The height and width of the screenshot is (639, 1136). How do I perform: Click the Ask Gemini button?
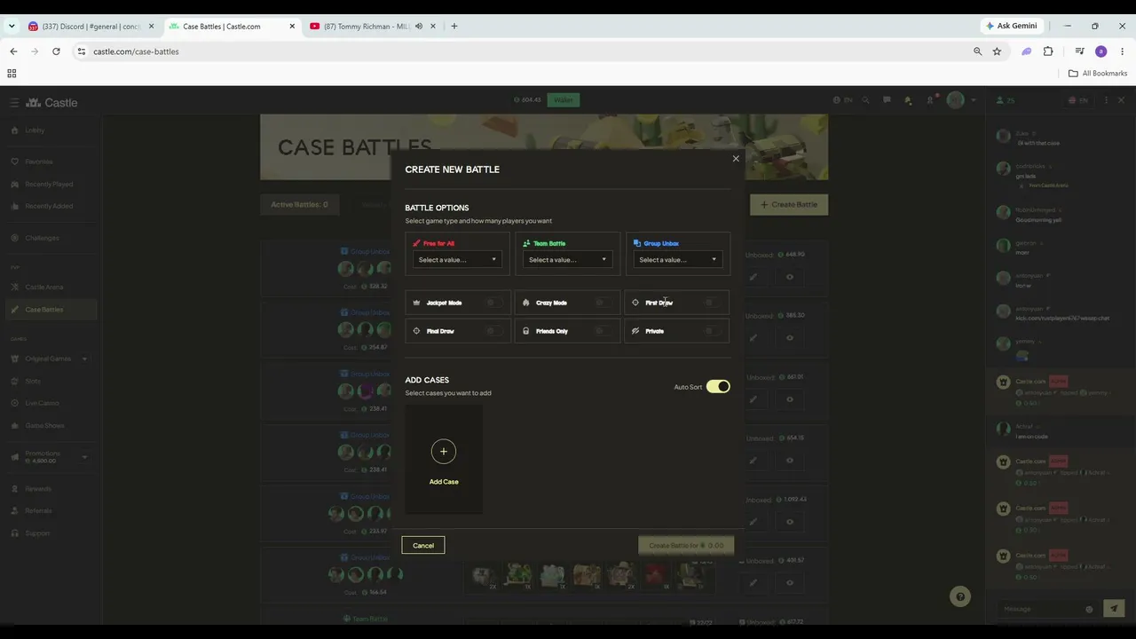pyautogui.click(x=1011, y=26)
